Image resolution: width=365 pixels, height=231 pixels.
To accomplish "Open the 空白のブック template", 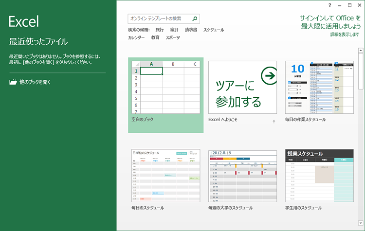I will pos(166,95).
